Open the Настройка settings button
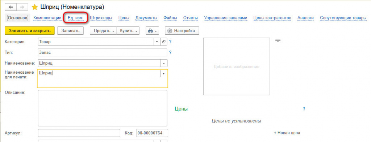371x142 pixels. click(x=182, y=31)
